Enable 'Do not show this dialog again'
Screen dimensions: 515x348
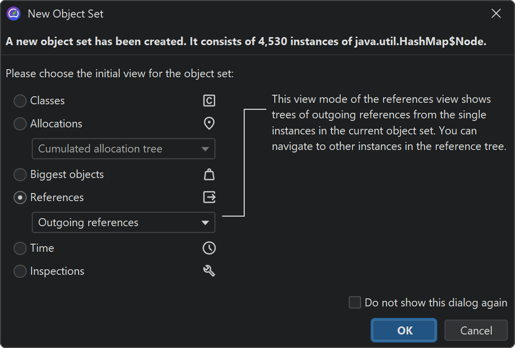[355, 302]
